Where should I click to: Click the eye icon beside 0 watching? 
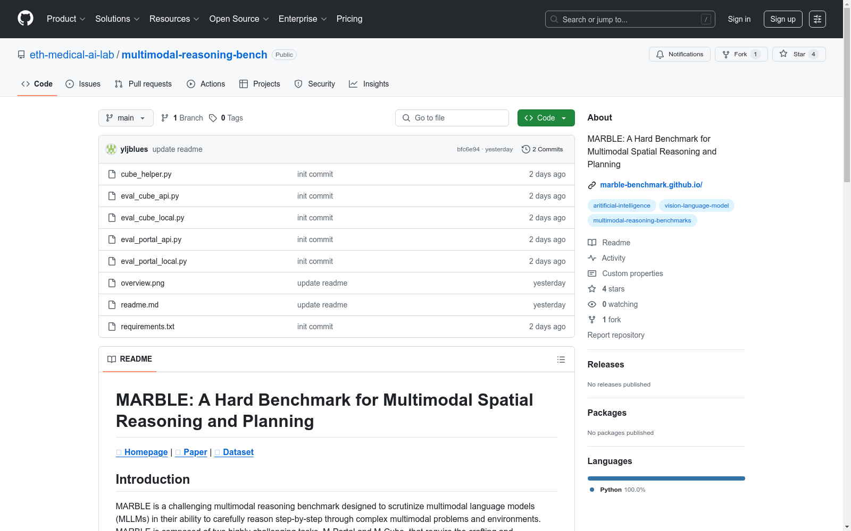pos(592,304)
